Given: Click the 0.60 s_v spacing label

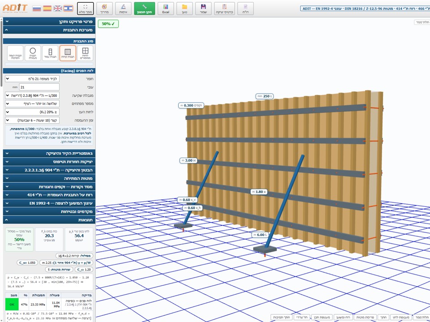Looking at the screenshot, I should click(x=188, y=200).
